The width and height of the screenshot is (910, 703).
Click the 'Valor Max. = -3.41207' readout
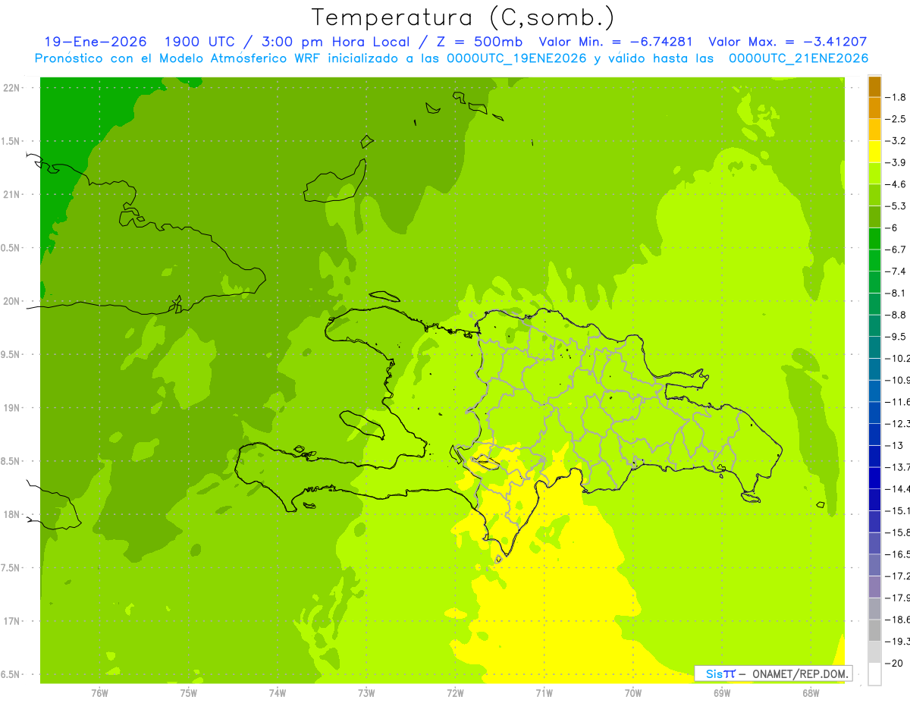788,42
